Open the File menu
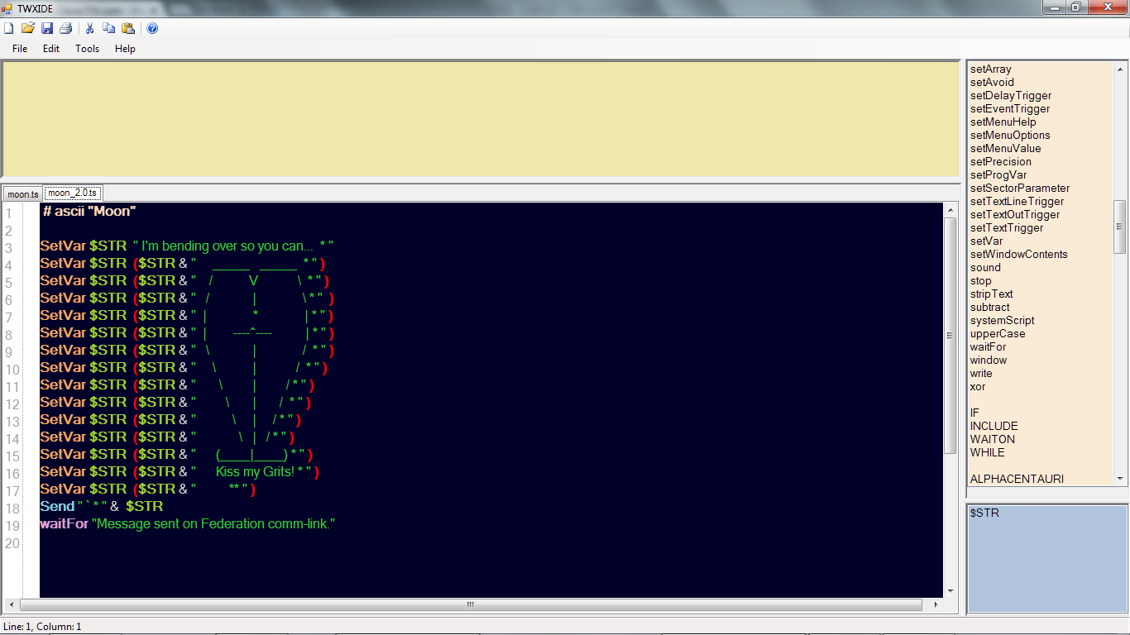The image size is (1130, 635). tap(19, 48)
